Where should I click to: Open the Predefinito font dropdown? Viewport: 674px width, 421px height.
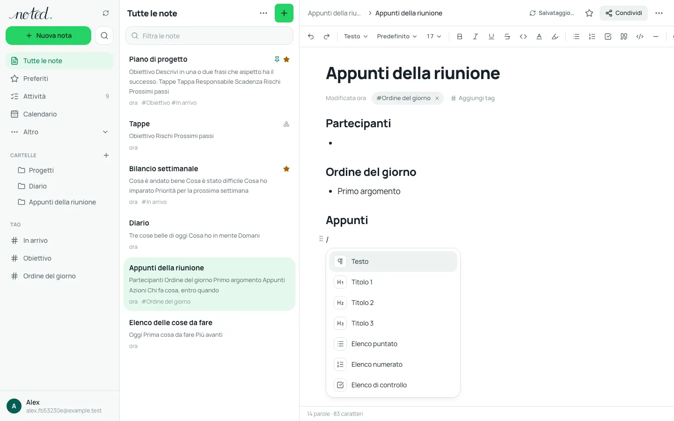click(x=397, y=36)
